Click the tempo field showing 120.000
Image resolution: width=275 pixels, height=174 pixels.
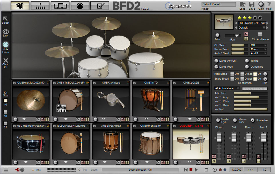pos(236,170)
